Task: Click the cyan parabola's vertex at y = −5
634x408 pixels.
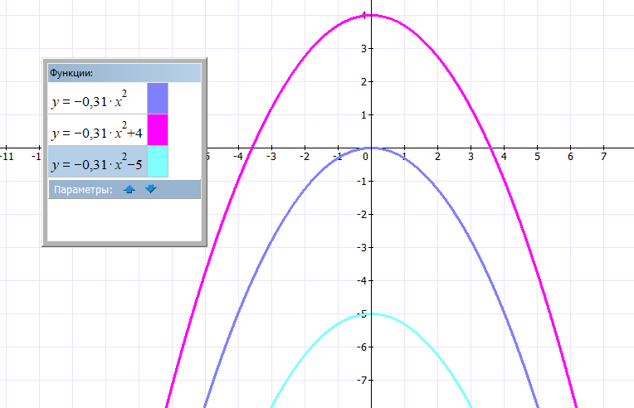Action: click(x=371, y=313)
